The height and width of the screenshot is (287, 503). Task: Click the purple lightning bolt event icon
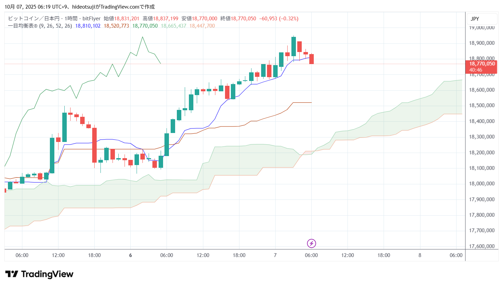311,244
